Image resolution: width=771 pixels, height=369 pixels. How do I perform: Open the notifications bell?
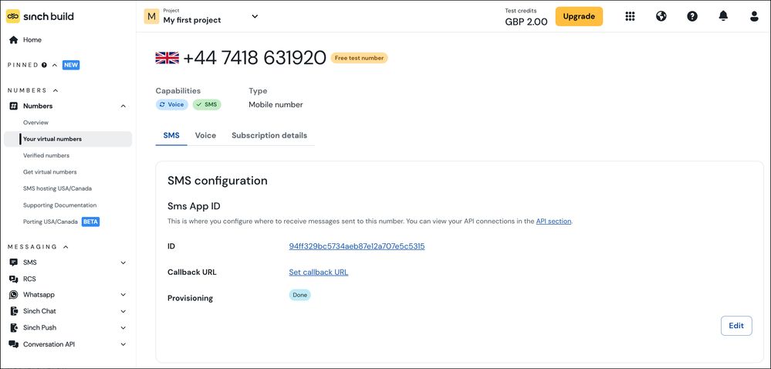click(x=723, y=16)
